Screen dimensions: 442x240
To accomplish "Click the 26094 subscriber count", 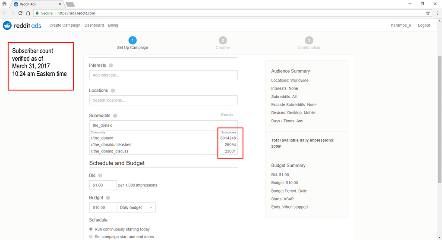I will tap(230, 145).
